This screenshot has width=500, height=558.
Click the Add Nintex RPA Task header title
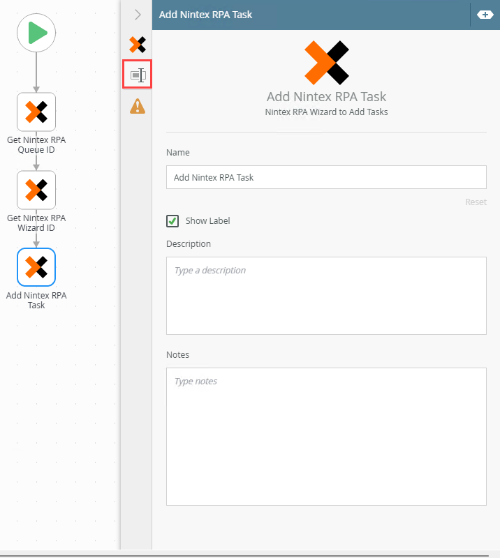point(206,15)
